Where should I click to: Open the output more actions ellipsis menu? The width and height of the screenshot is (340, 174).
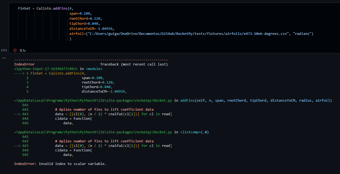(x=4, y=58)
